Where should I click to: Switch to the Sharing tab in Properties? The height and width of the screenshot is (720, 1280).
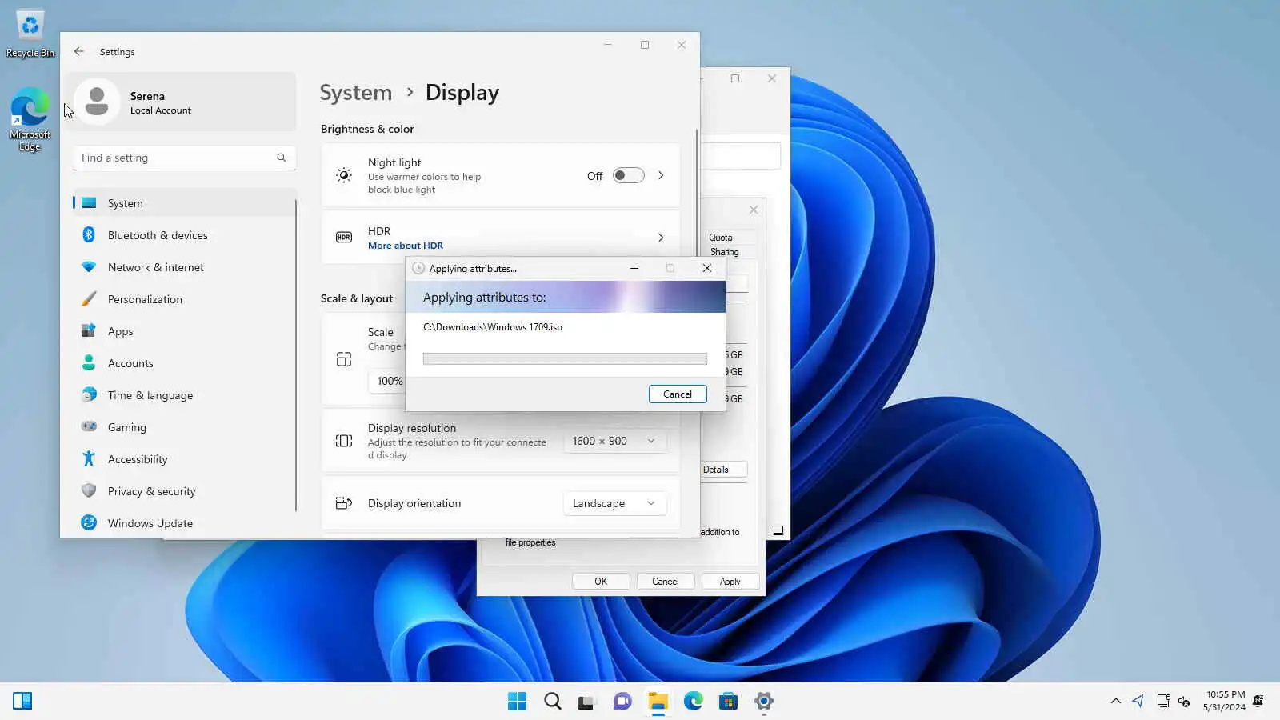(x=725, y=252)
